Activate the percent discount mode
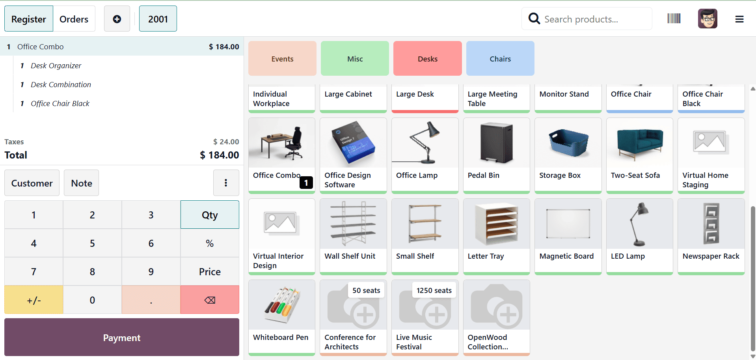 tap(210, 243)
